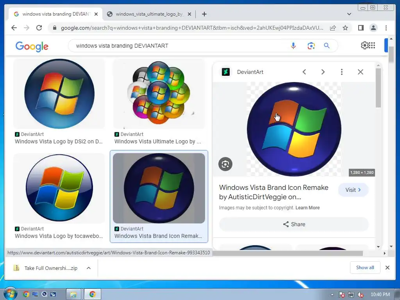Select the windows vista branding Google tab
This screenshot has width=400, height=300.
pyautogui.click(x=55, y=14)
